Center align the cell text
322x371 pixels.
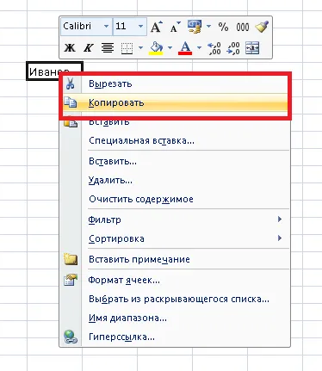pyautogui.click(x=108, y=48)
